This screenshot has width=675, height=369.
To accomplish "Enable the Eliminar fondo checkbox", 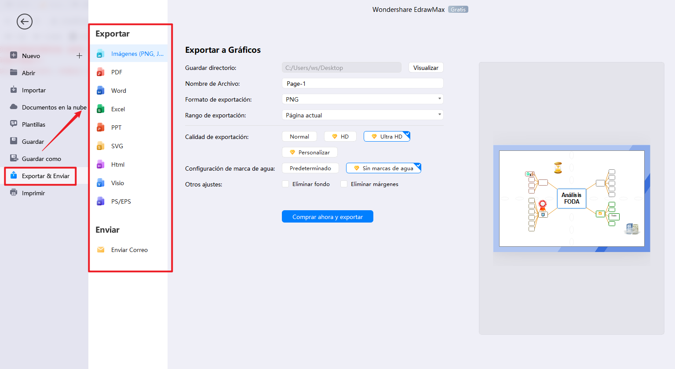I will pos(285,184).
